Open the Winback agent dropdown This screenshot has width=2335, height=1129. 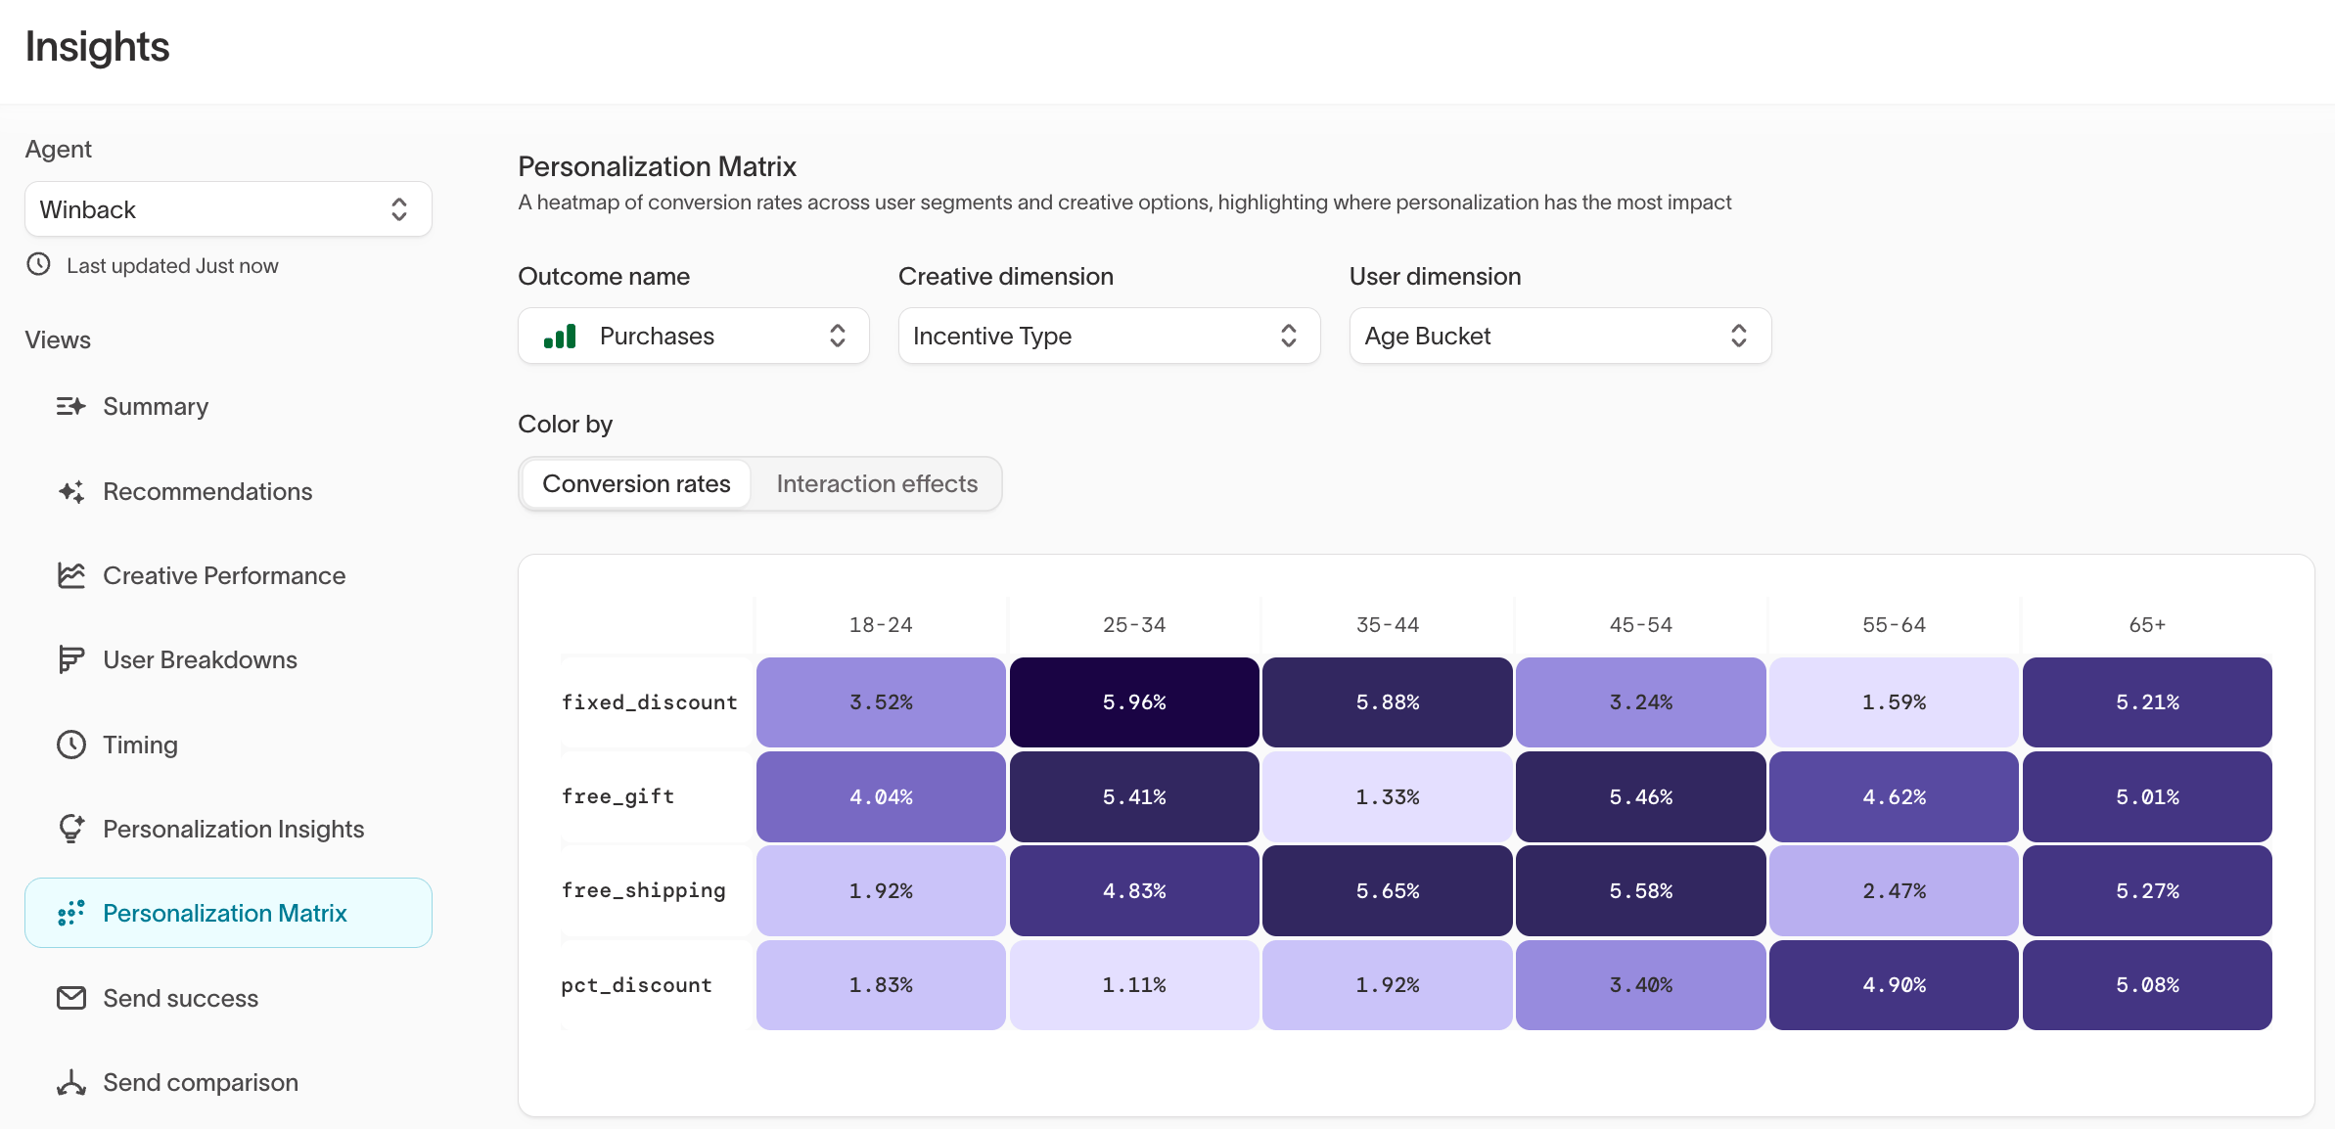coord(228,209)
